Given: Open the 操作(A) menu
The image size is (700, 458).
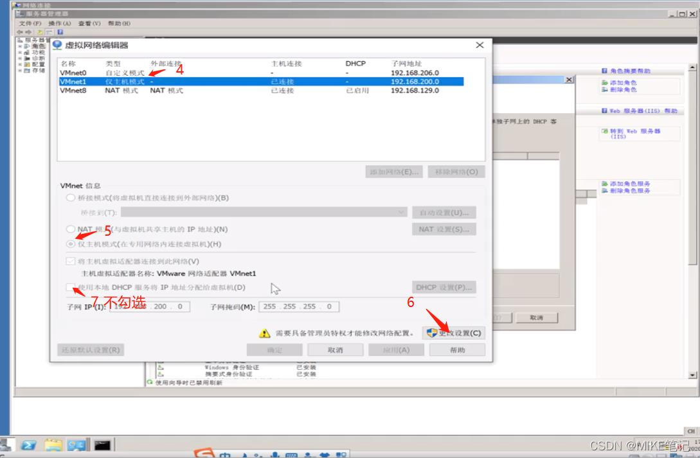Looking at the screenshot, I should (x=60, y=23).
